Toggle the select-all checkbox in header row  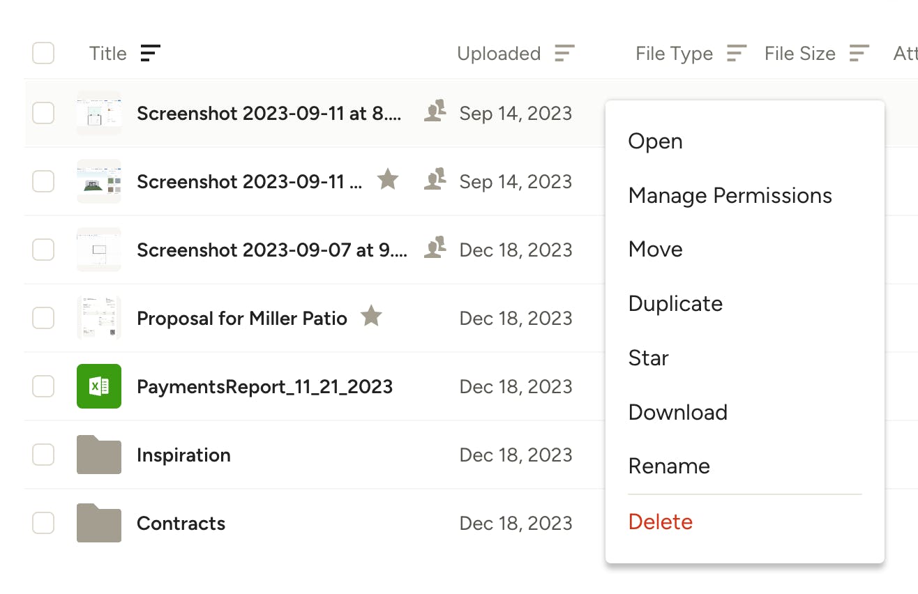(x=43, y=53)
